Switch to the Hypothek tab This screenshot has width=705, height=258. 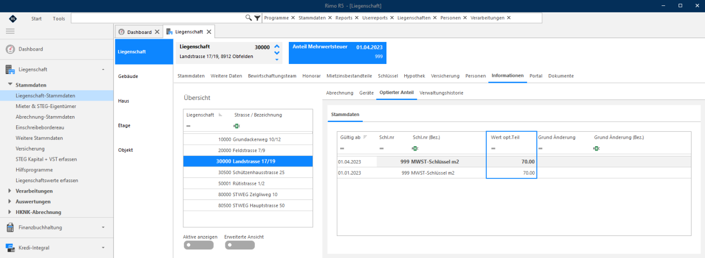414,76
